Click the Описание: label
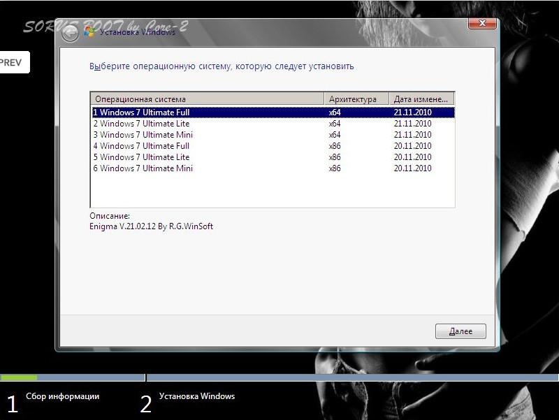Image resolution: width=559 pixels, height=420 pixels. click(110, 216)
